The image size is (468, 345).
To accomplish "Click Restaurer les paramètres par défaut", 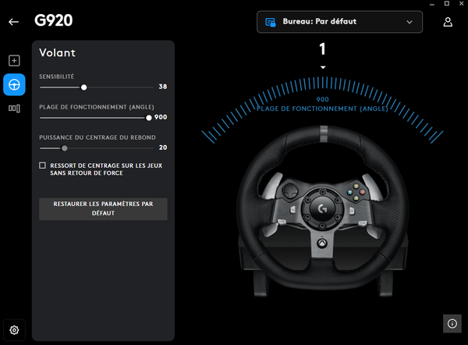I will [103, 208].
